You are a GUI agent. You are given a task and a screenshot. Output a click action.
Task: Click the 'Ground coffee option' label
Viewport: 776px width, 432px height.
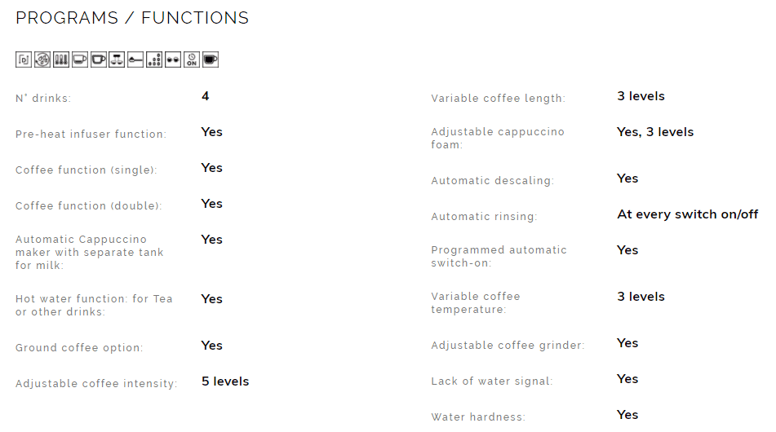(x=79, y=347)
